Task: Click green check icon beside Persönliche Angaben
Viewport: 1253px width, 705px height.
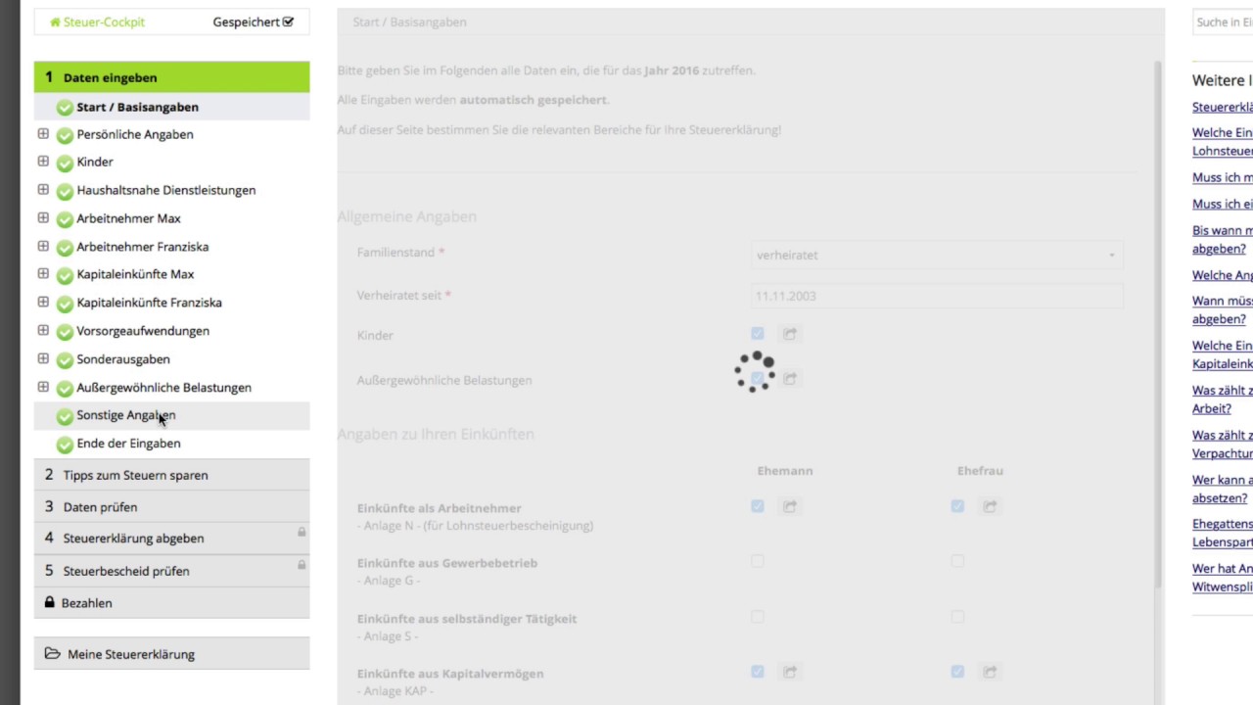Action: [x=65, y=135]
